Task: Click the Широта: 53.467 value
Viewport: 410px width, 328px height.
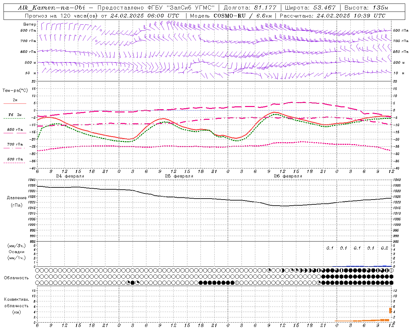Action: click(310, 8)
